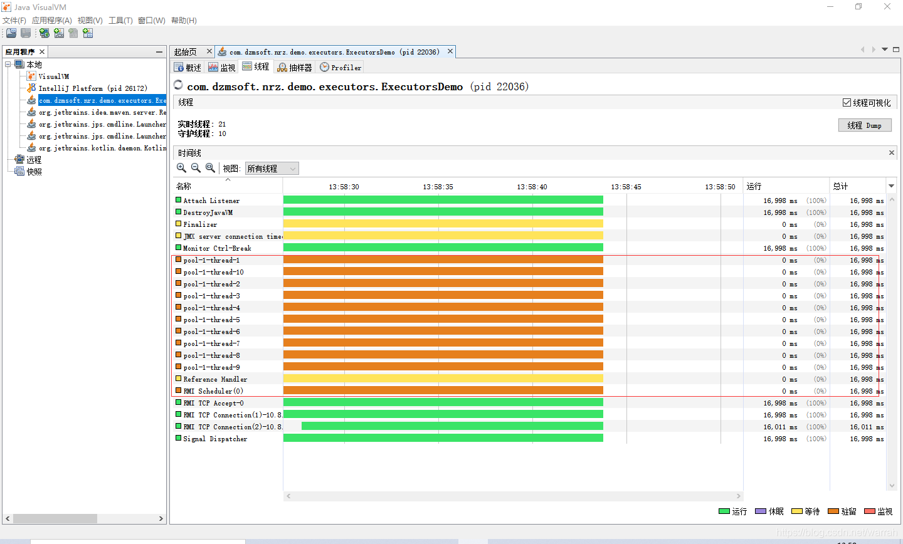Click the green 运行 legend swatch
This screenshot has height=544, width=903.
click(724, 511)
